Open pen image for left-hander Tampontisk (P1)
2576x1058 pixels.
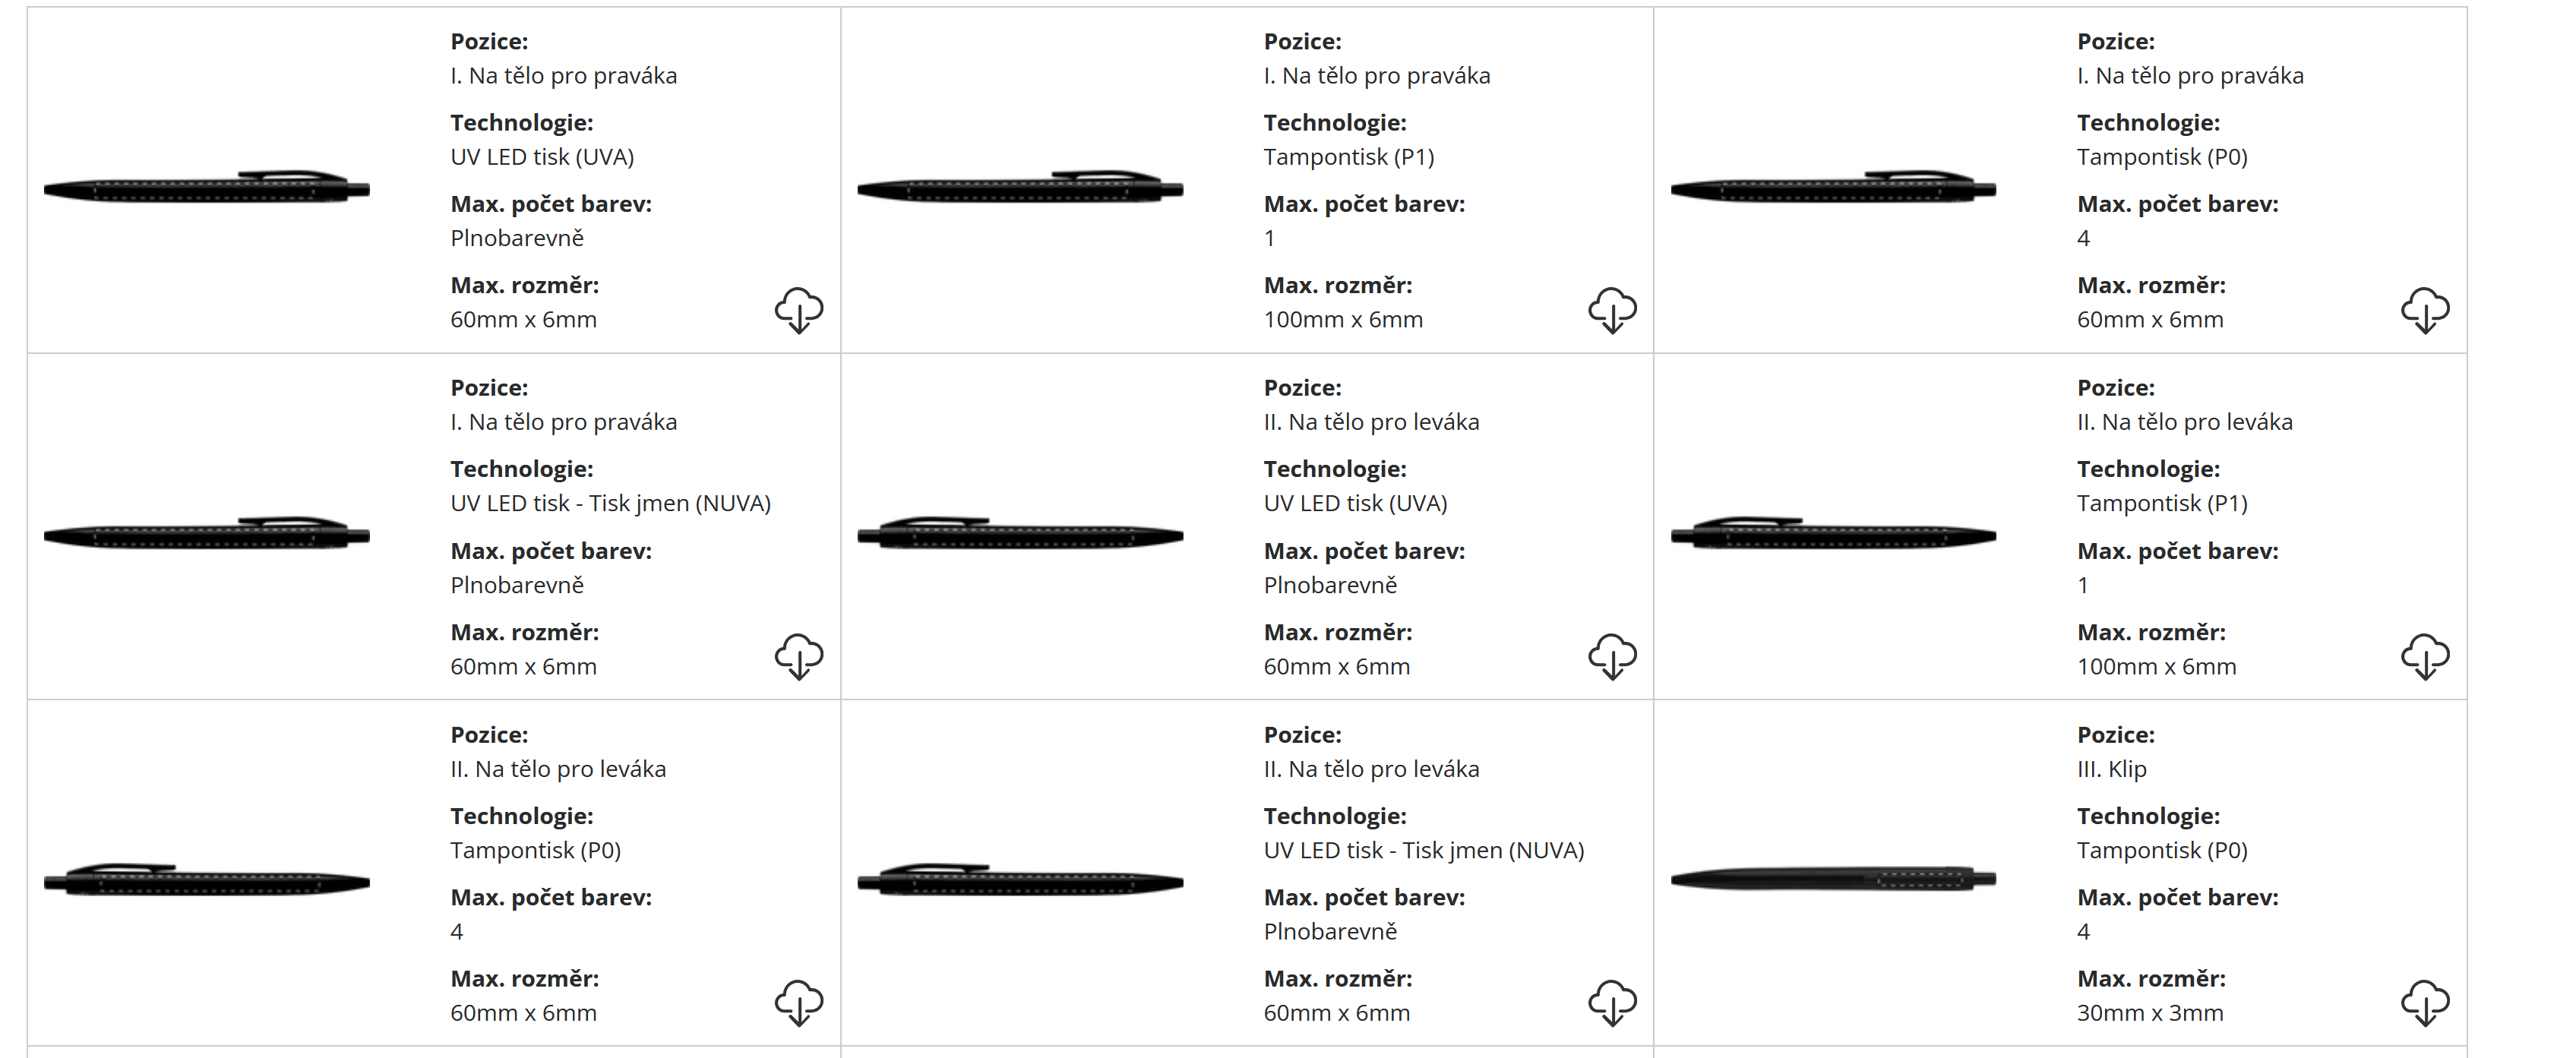[x=1833, y=534]
